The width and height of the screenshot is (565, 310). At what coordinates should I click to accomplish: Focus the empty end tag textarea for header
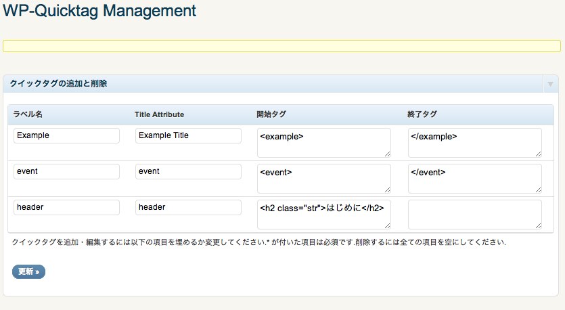(x=475, y=215)
